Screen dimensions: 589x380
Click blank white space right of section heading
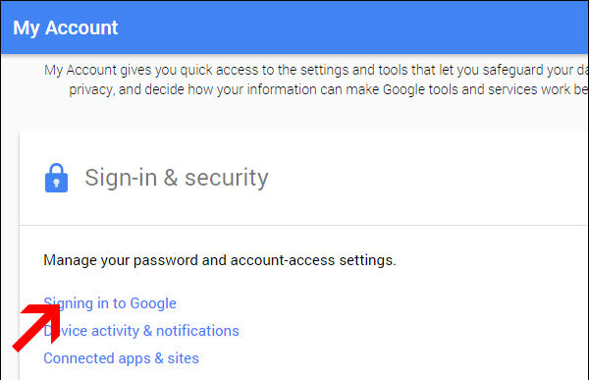pos(428,178)
